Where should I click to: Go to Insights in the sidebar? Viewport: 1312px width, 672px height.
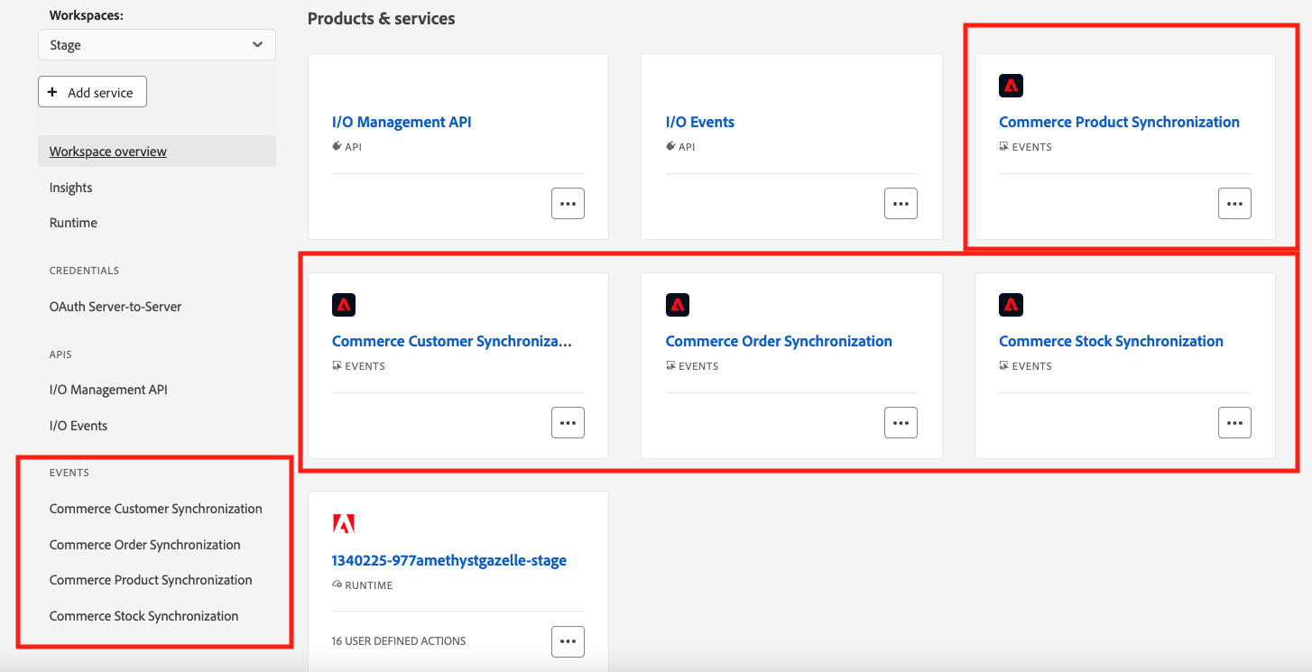tap(71, 188)
